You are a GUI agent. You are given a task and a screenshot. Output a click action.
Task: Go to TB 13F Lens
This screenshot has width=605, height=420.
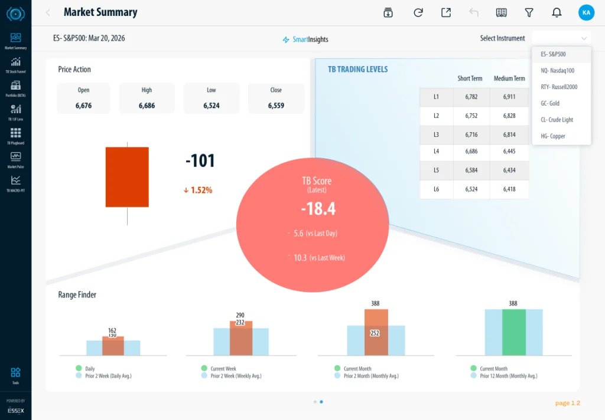pos(15,111)
